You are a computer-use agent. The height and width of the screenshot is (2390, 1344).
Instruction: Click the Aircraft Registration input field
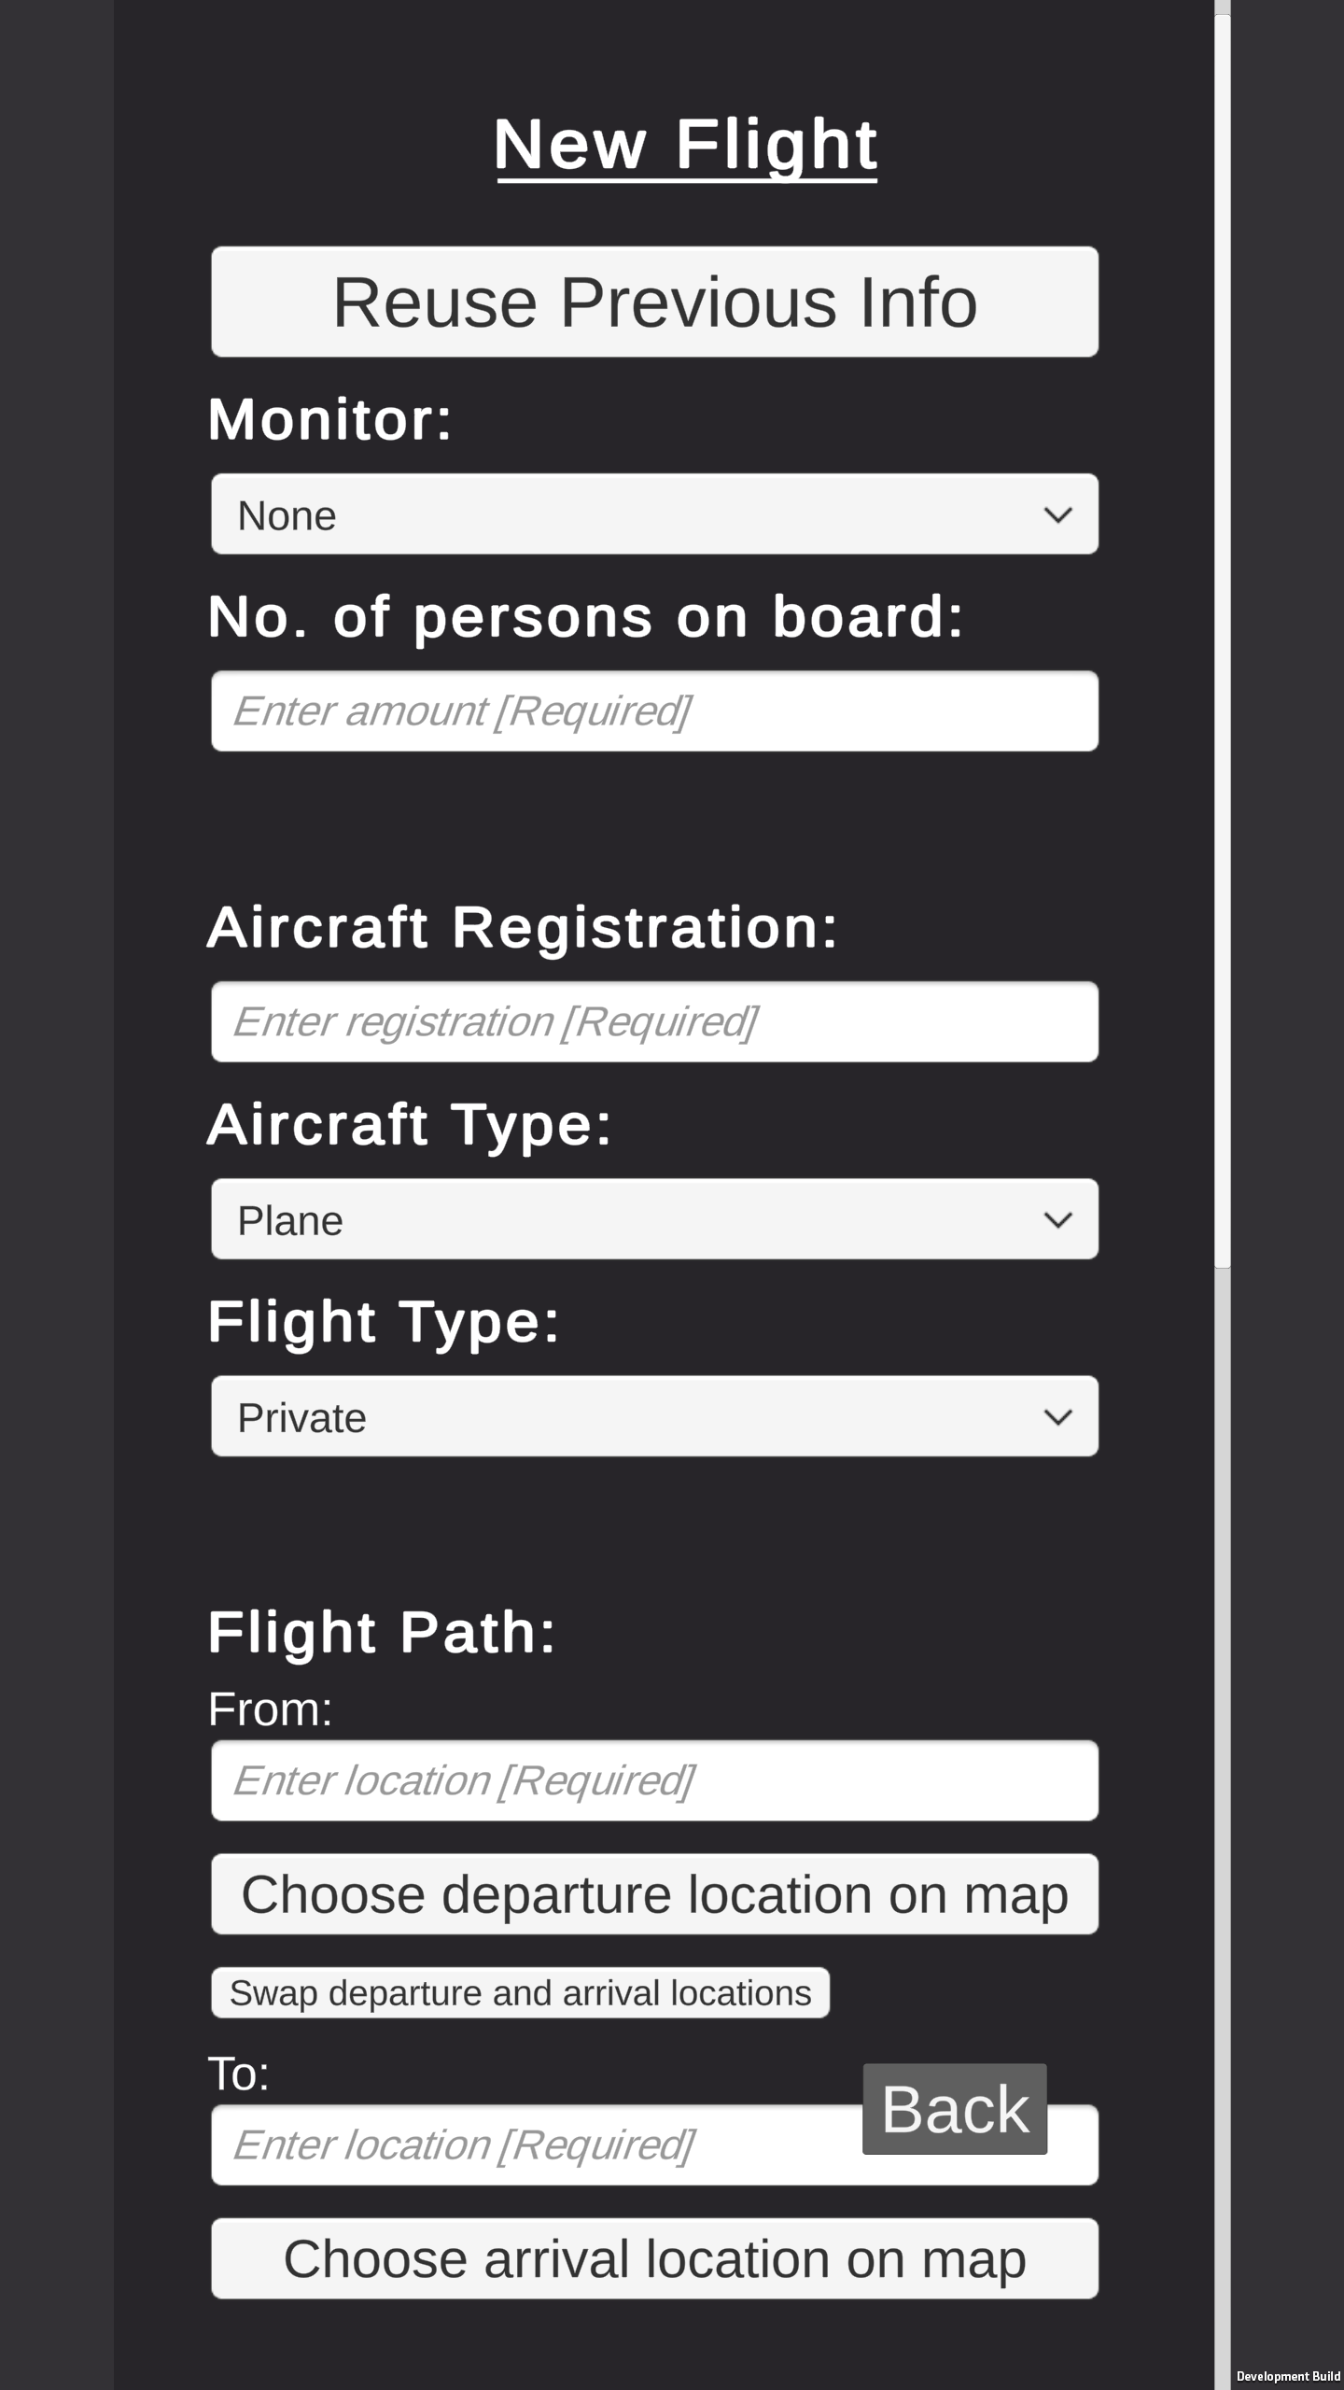654,1021
